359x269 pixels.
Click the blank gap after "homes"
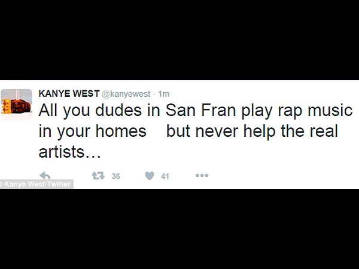click(x=157, y=132)
